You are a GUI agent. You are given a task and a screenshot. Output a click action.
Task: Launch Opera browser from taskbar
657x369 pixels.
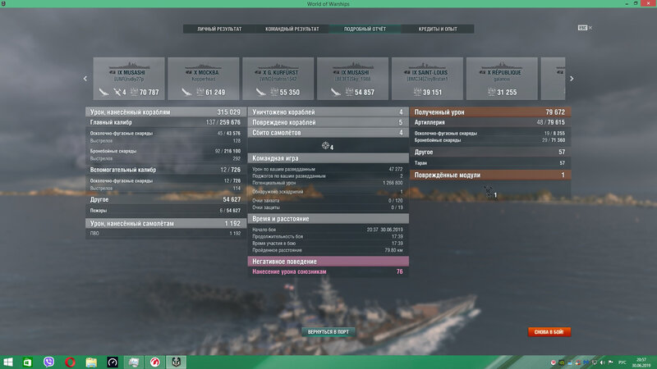tap(70, 362)
